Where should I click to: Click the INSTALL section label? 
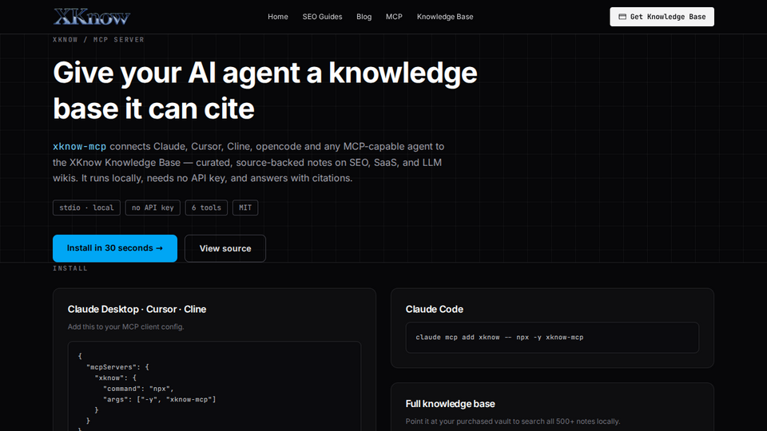click(70, 268)
